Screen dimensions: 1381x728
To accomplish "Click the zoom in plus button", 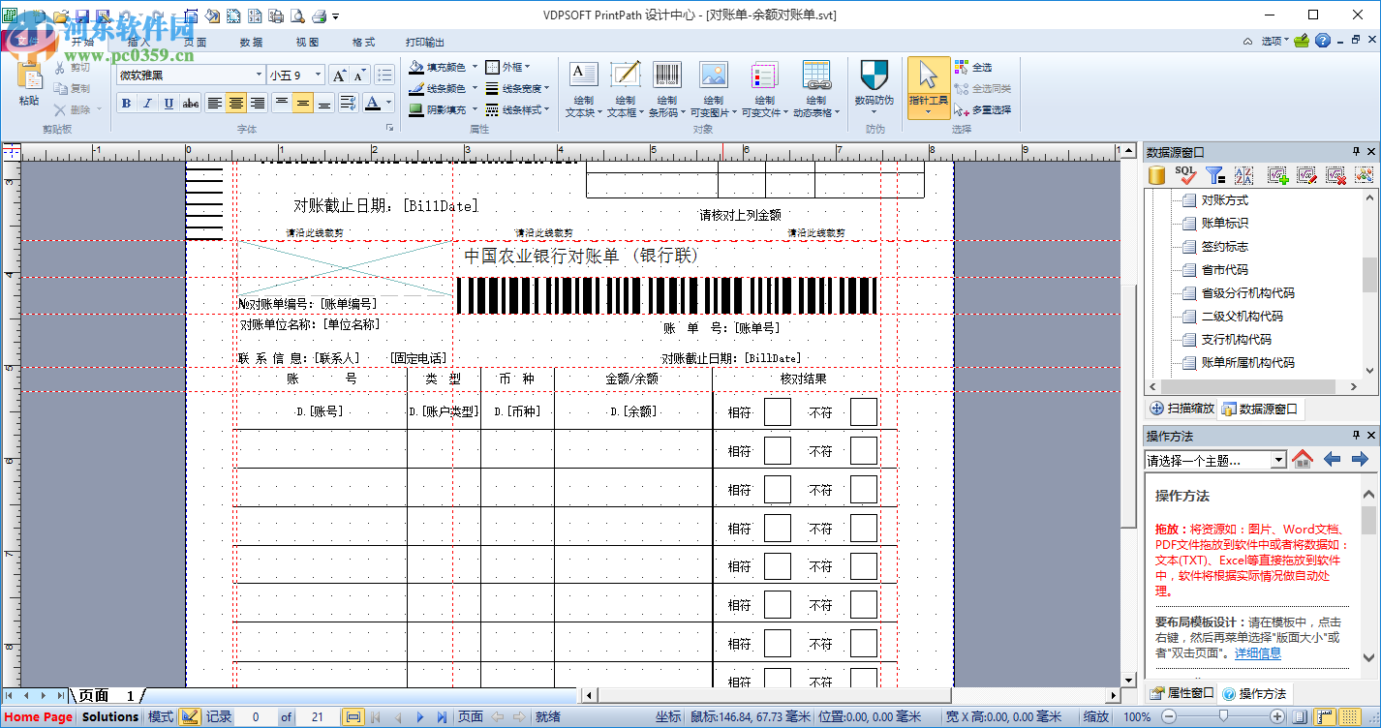I will pos(1278,717).
